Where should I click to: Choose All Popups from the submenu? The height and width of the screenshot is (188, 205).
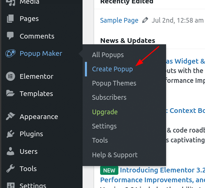108,55
